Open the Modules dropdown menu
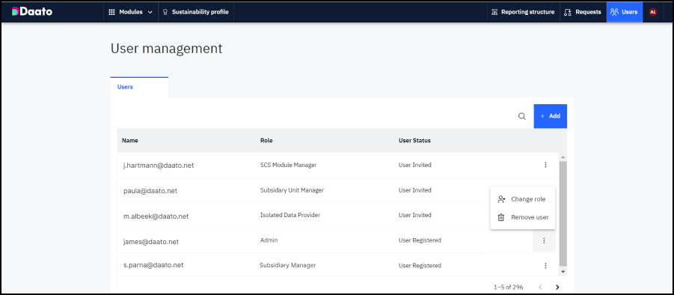Viewport: 674px width, 295px height. [131, 12]
